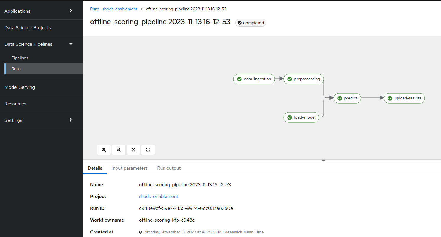Open Model Serving in the sidebar

[41, 87]
